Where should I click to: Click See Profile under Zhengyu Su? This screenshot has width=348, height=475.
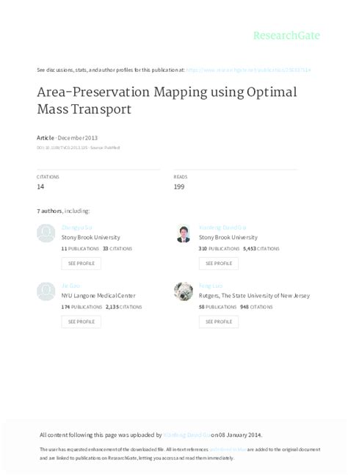pos(81,264)
